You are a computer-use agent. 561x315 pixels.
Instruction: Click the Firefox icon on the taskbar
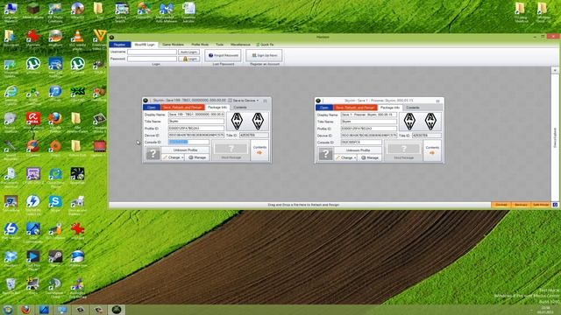(x=25, y=309)
